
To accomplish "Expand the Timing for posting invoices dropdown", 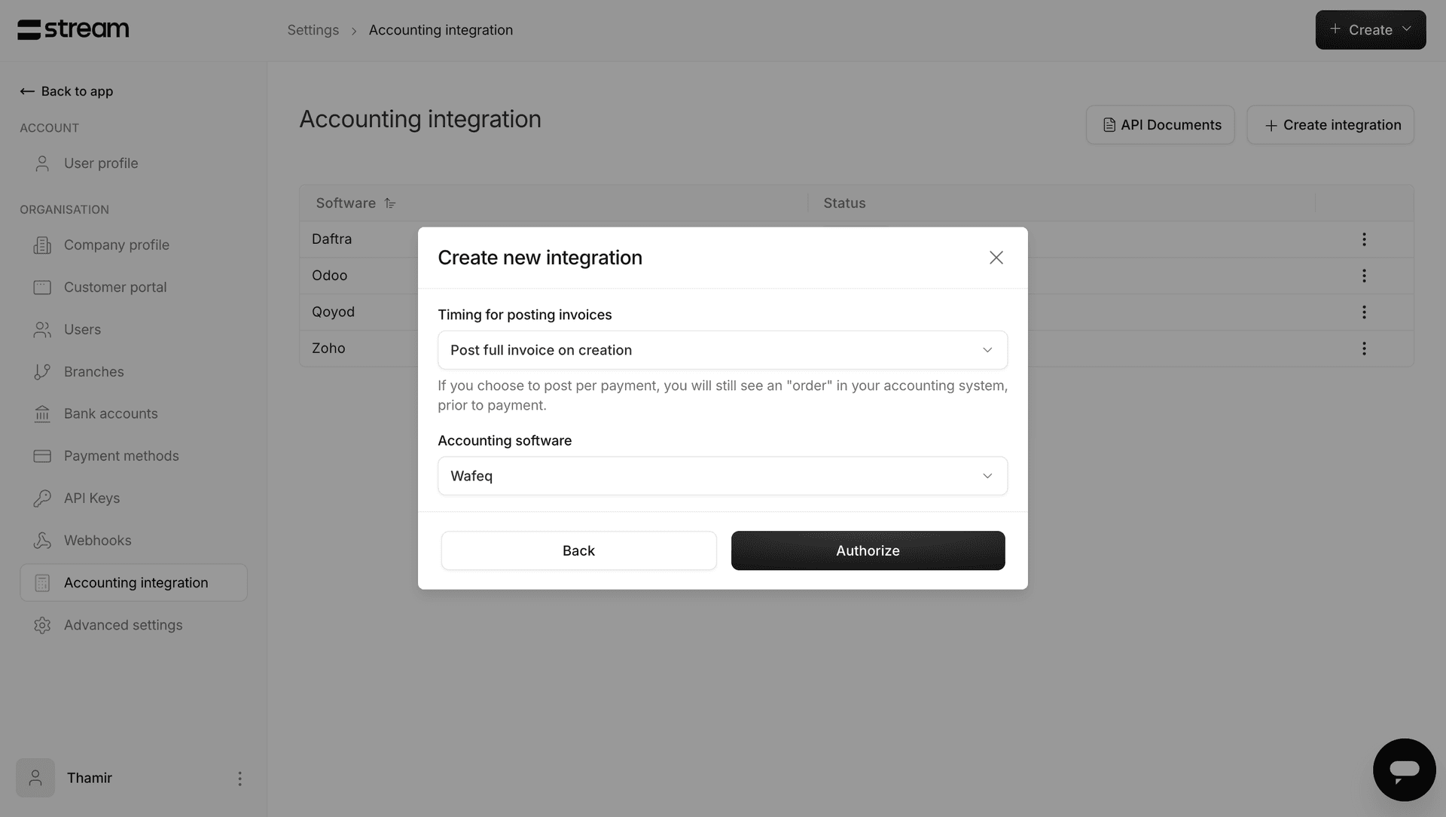I will tap(722, 350).
